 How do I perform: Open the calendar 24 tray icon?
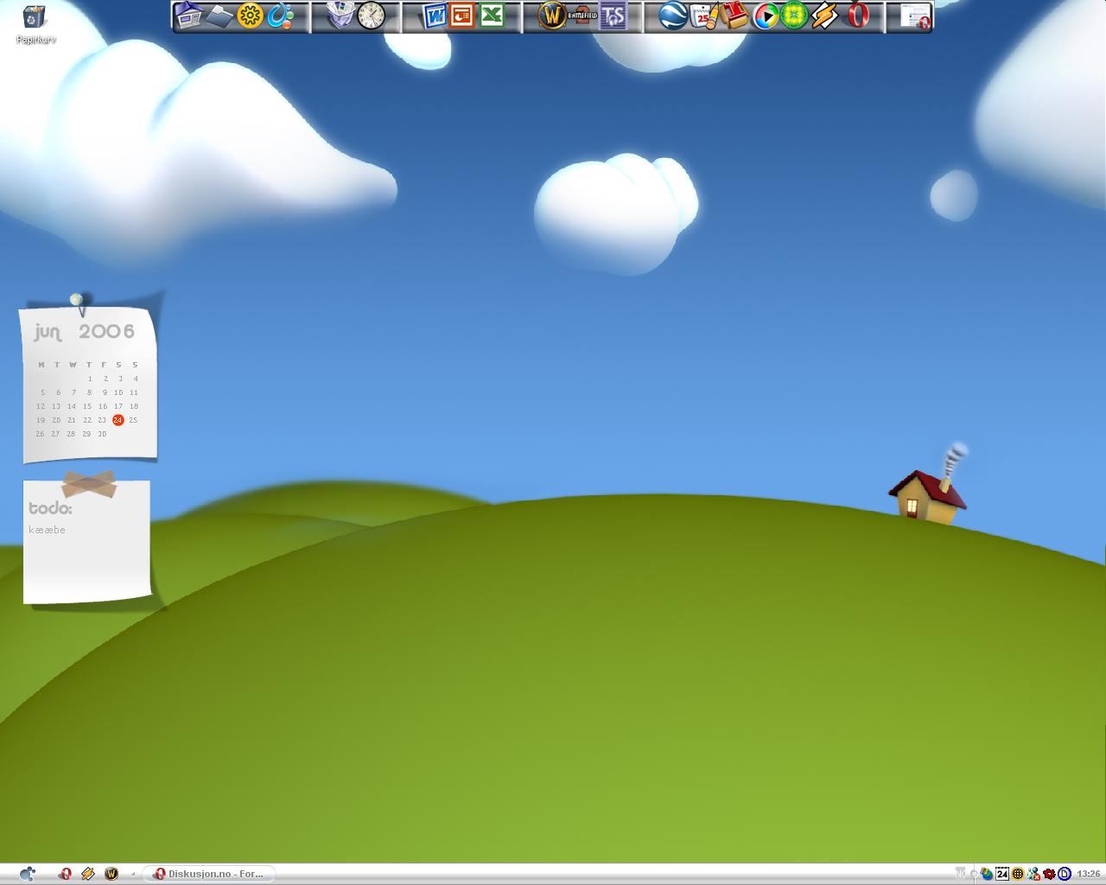click(1002, 874)
